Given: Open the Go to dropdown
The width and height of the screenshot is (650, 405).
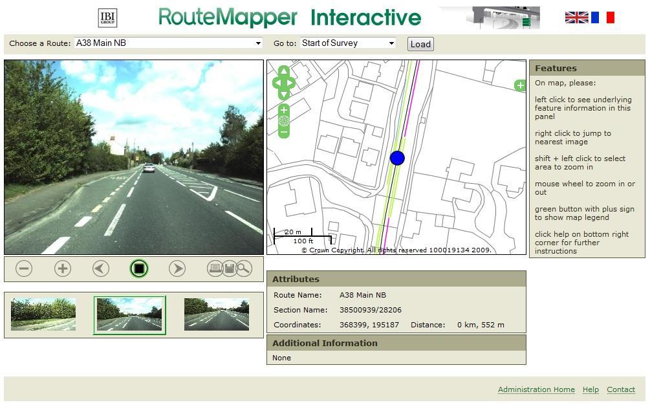Looking at the screenshot, I should (x=348, y=43).
